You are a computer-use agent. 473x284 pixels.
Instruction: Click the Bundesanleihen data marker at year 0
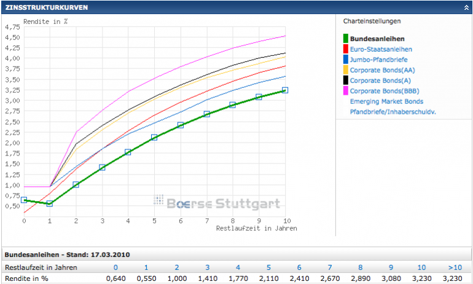[24, 200]
